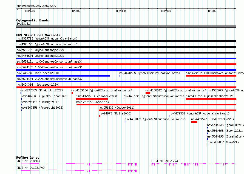Screen dimensions: 244x174
Task: Click the RNLS|NM_018363 gene label
Action: pyautogui.click(x=28, y=161)
